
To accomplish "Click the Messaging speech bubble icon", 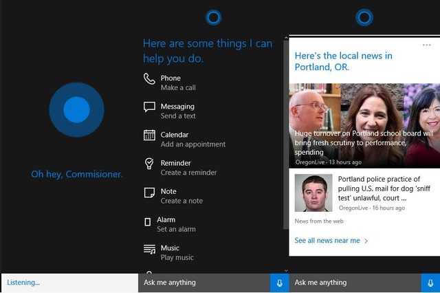I will click(149, 107).
